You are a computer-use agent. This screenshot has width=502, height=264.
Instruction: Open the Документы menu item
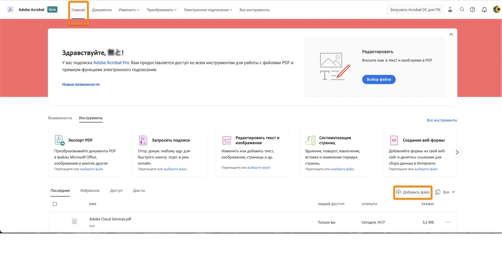[102, 10]
